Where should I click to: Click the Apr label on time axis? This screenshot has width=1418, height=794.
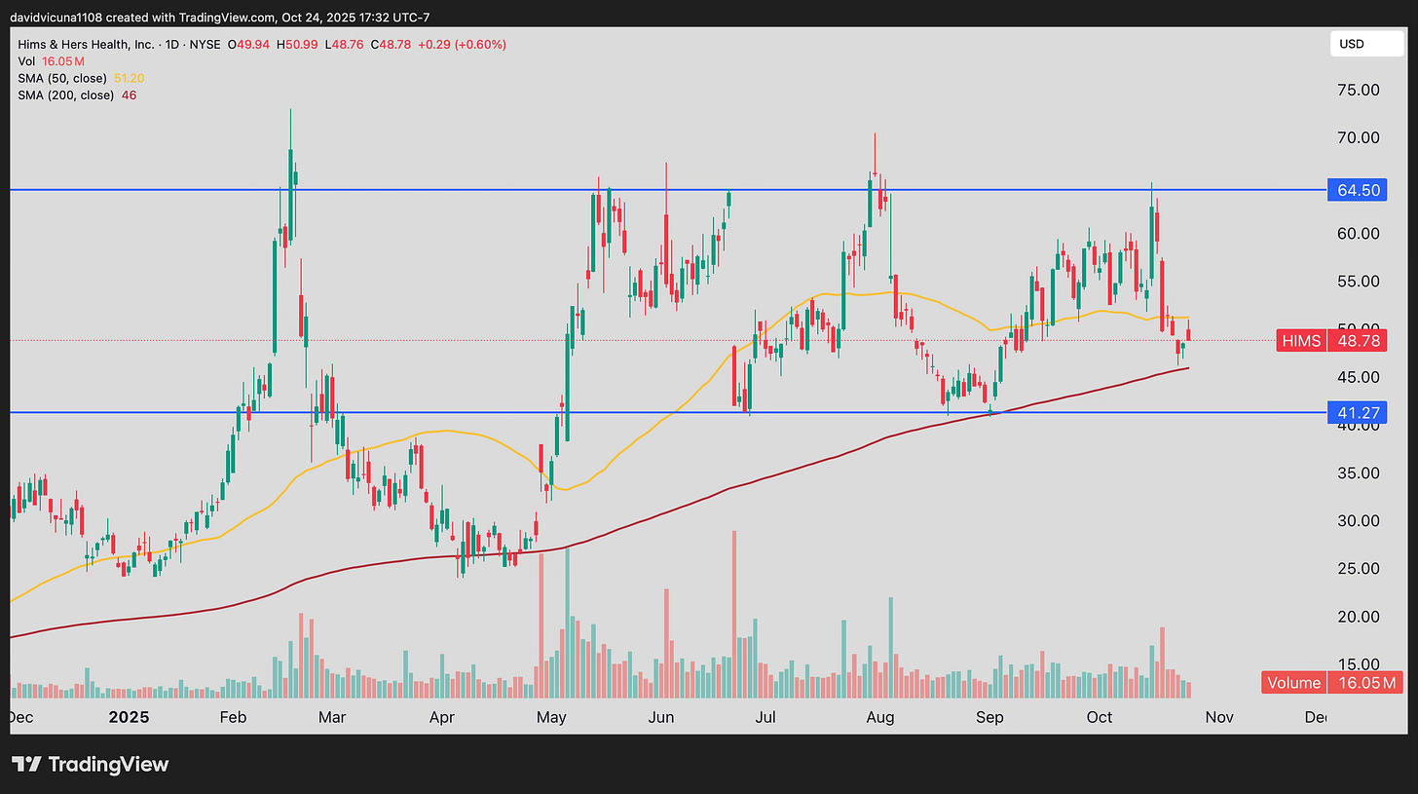coord(441,717)
